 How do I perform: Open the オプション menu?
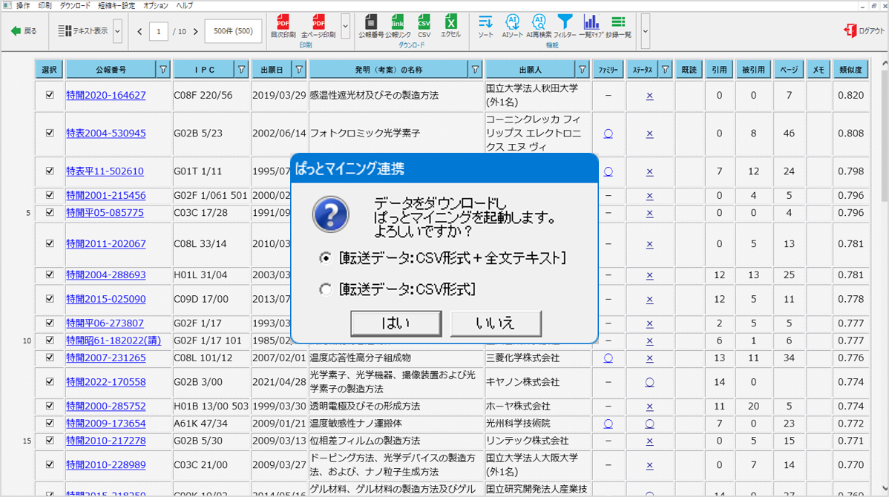coord(155,5)
